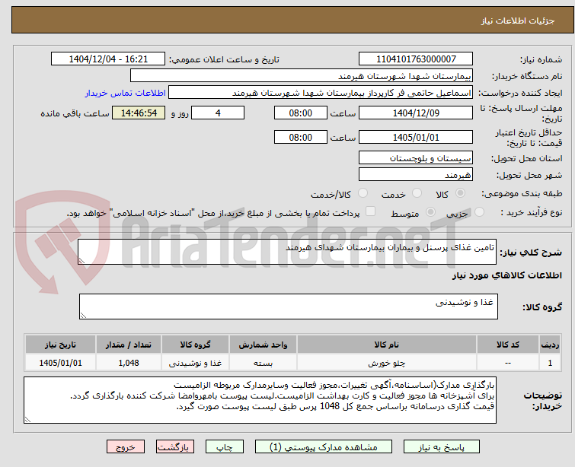Viewport: 575px width, 467px height.
Task: Click the بازگشت back button
Action: pyautogui.click(x=175, y=447)
